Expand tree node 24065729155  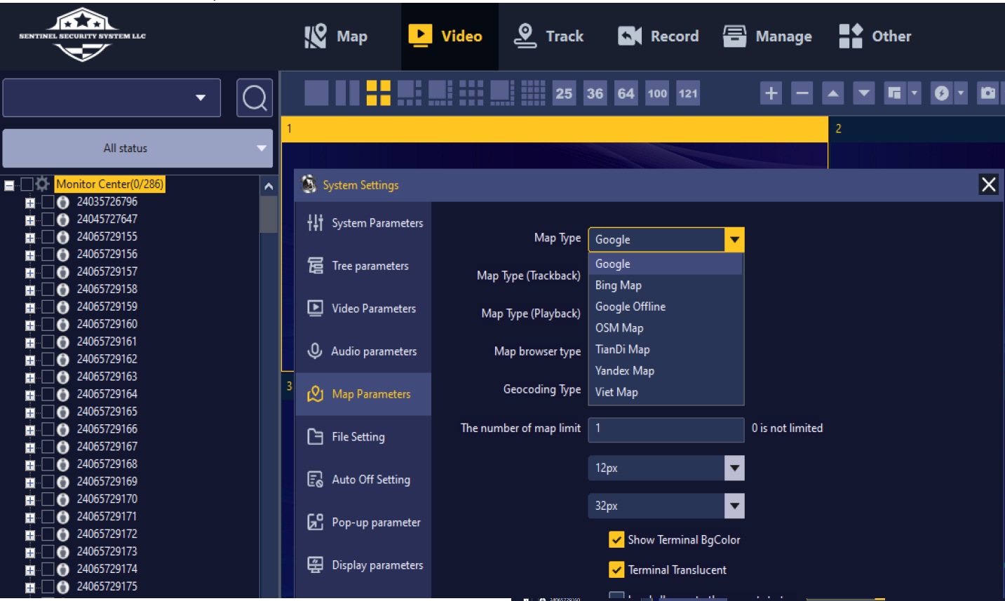30,237
